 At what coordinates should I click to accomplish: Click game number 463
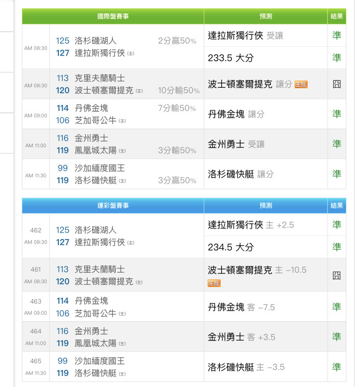pos(36,301)
